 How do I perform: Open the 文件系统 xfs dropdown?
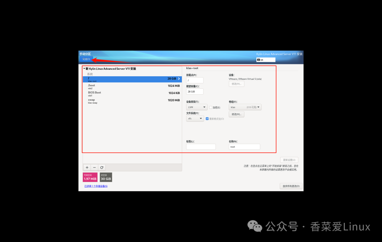click(x=195, y=118)
